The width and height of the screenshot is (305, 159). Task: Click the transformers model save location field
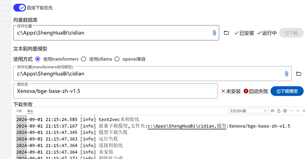pyautogui.click(x=152, y=74)
